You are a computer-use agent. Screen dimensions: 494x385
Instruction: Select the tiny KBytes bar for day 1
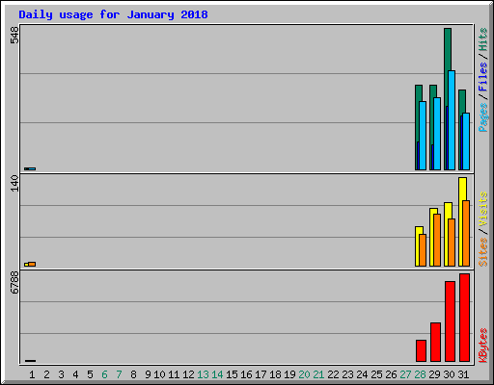(30, 361)
